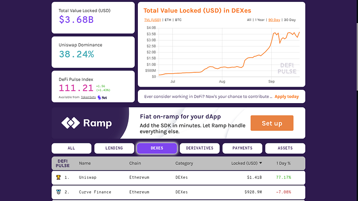Click the Name column header

(x=85, y=163)
